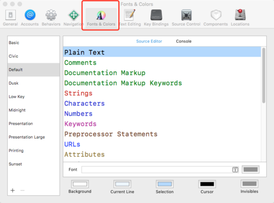
Task: Select the Midnight theme
Action: coord(33,110)
